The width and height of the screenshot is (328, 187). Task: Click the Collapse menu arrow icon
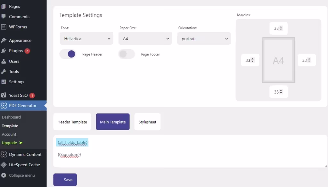pyautogui.click(x=4, y=176)
